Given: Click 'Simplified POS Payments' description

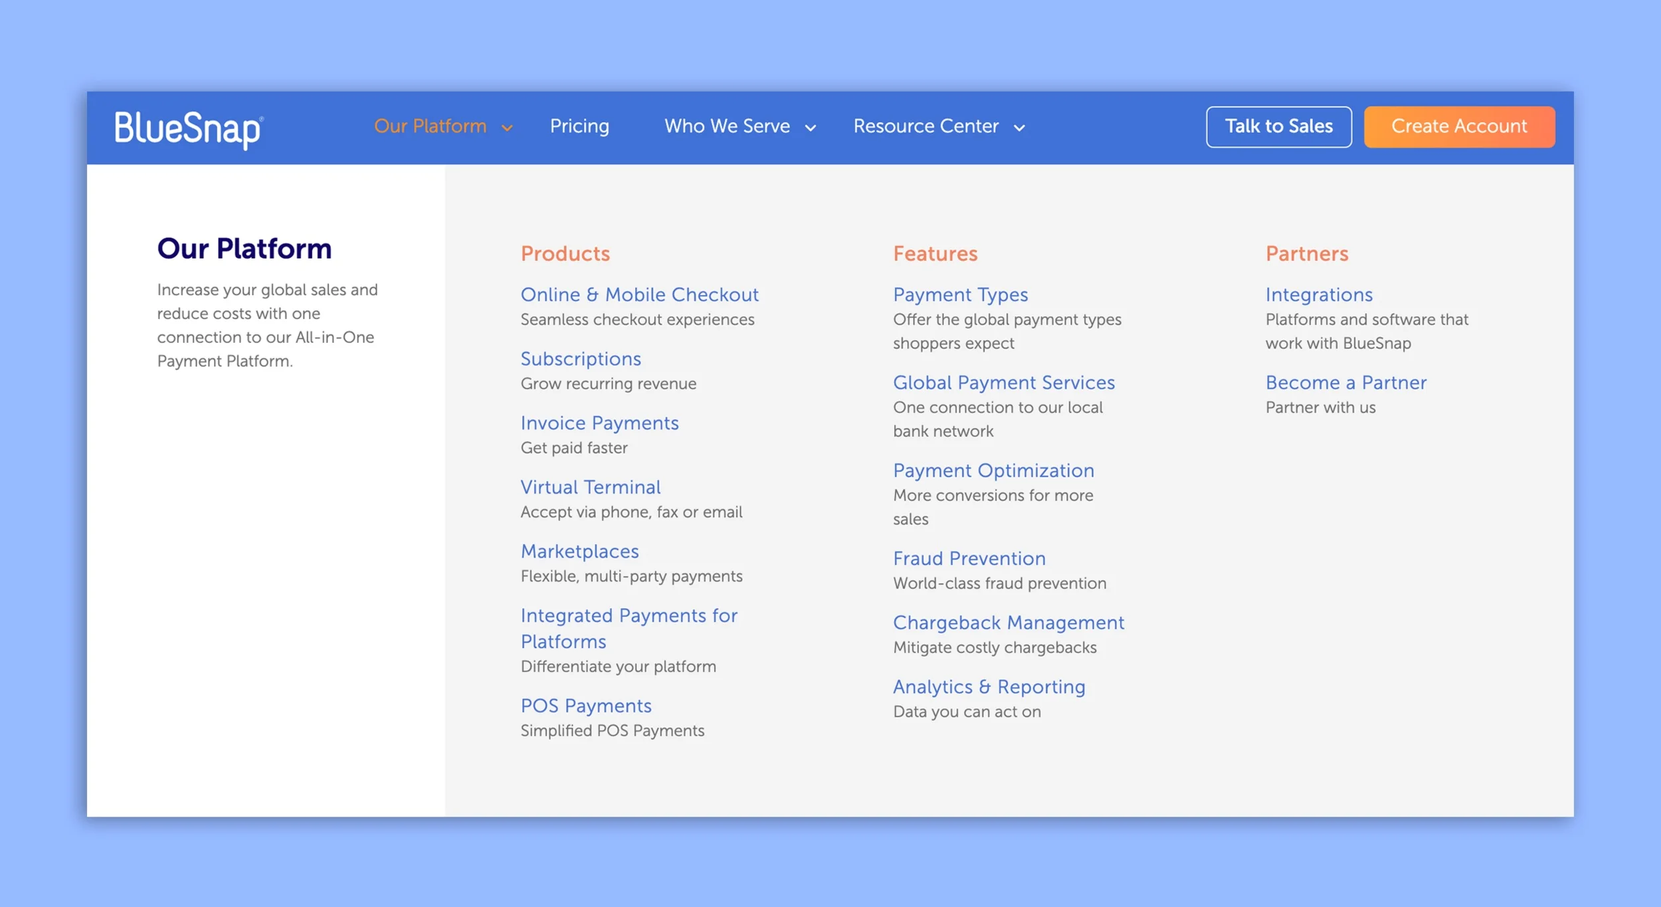Looking at the screenshot, I should coord(613,731).
